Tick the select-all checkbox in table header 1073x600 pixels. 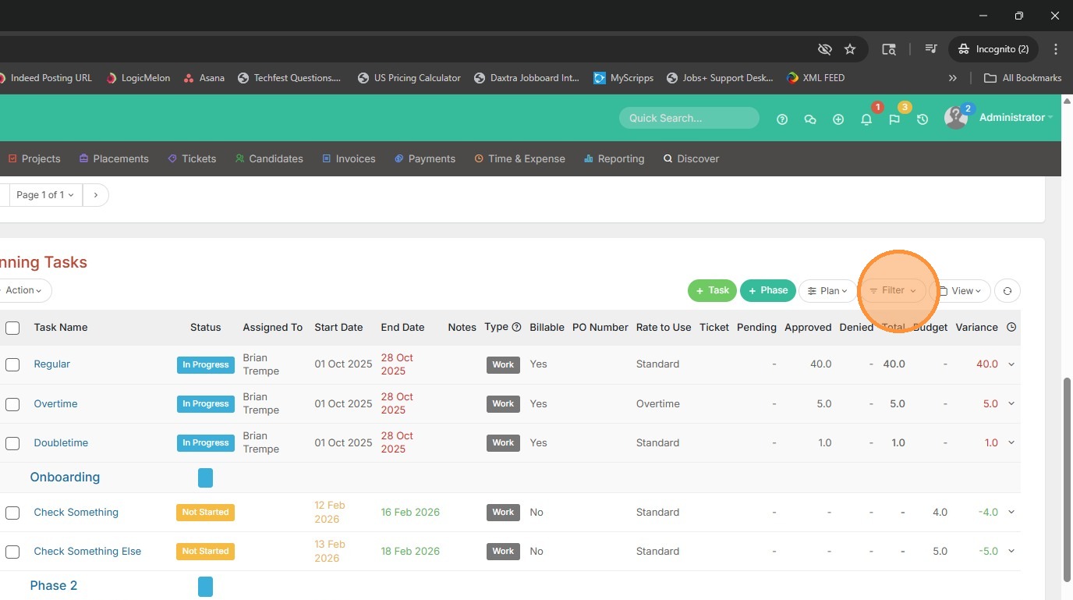click(12, 328)
